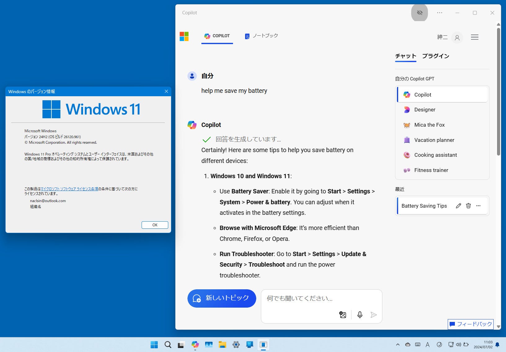
Task: Delete the Battery Saving Tips chat with trash icon
Action: pyautogui.click(x=469, y=206)
